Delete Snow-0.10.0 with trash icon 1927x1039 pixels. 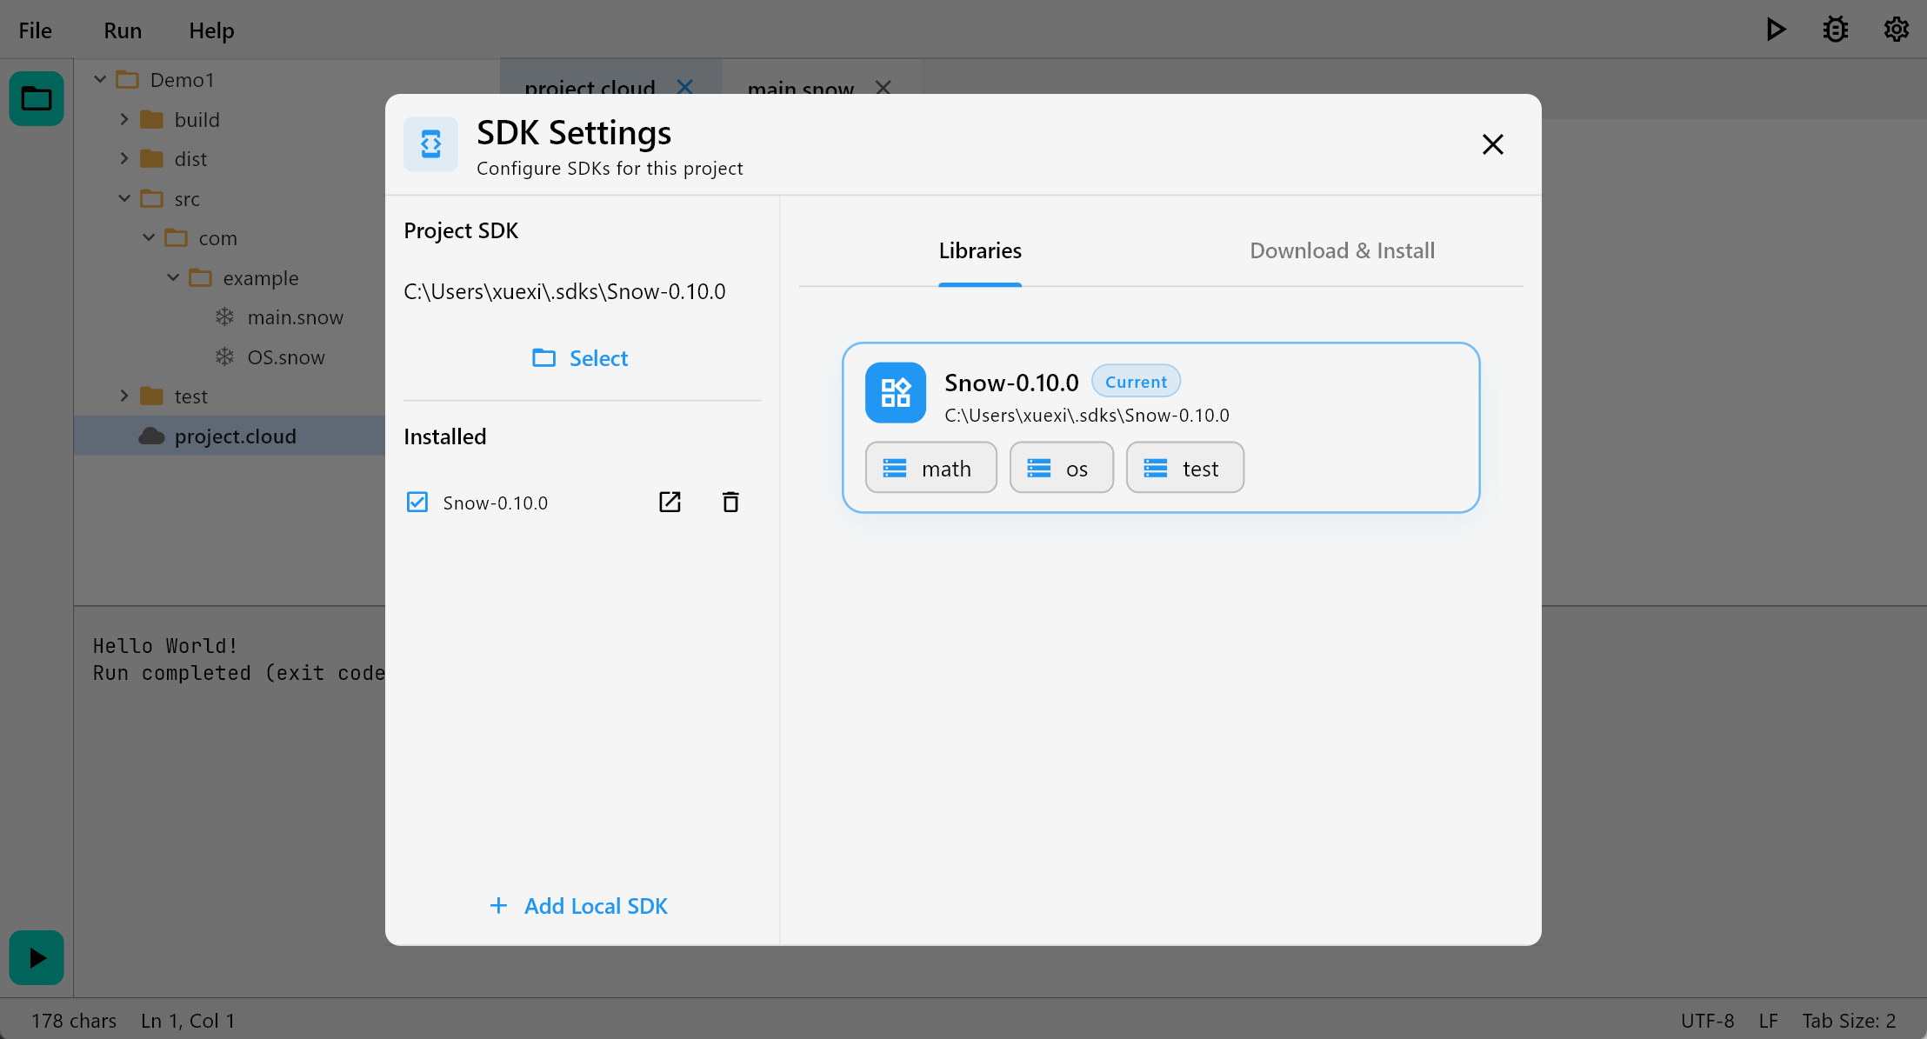[730, 503]
